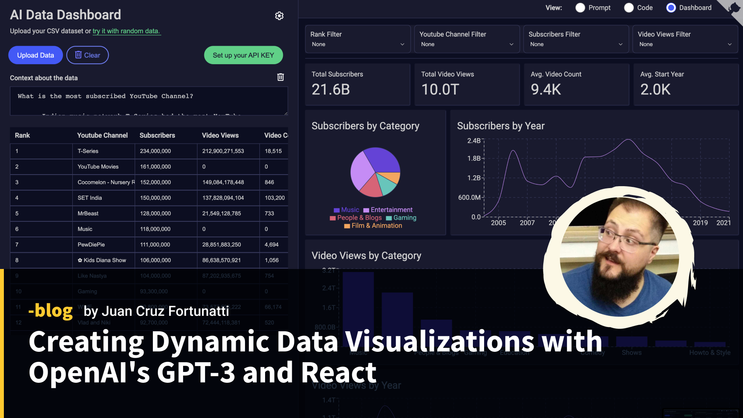Select the Prompt view radio
The height and width of the screenshot is (418, 743).
pyautogui.click(x=580, y=8)
